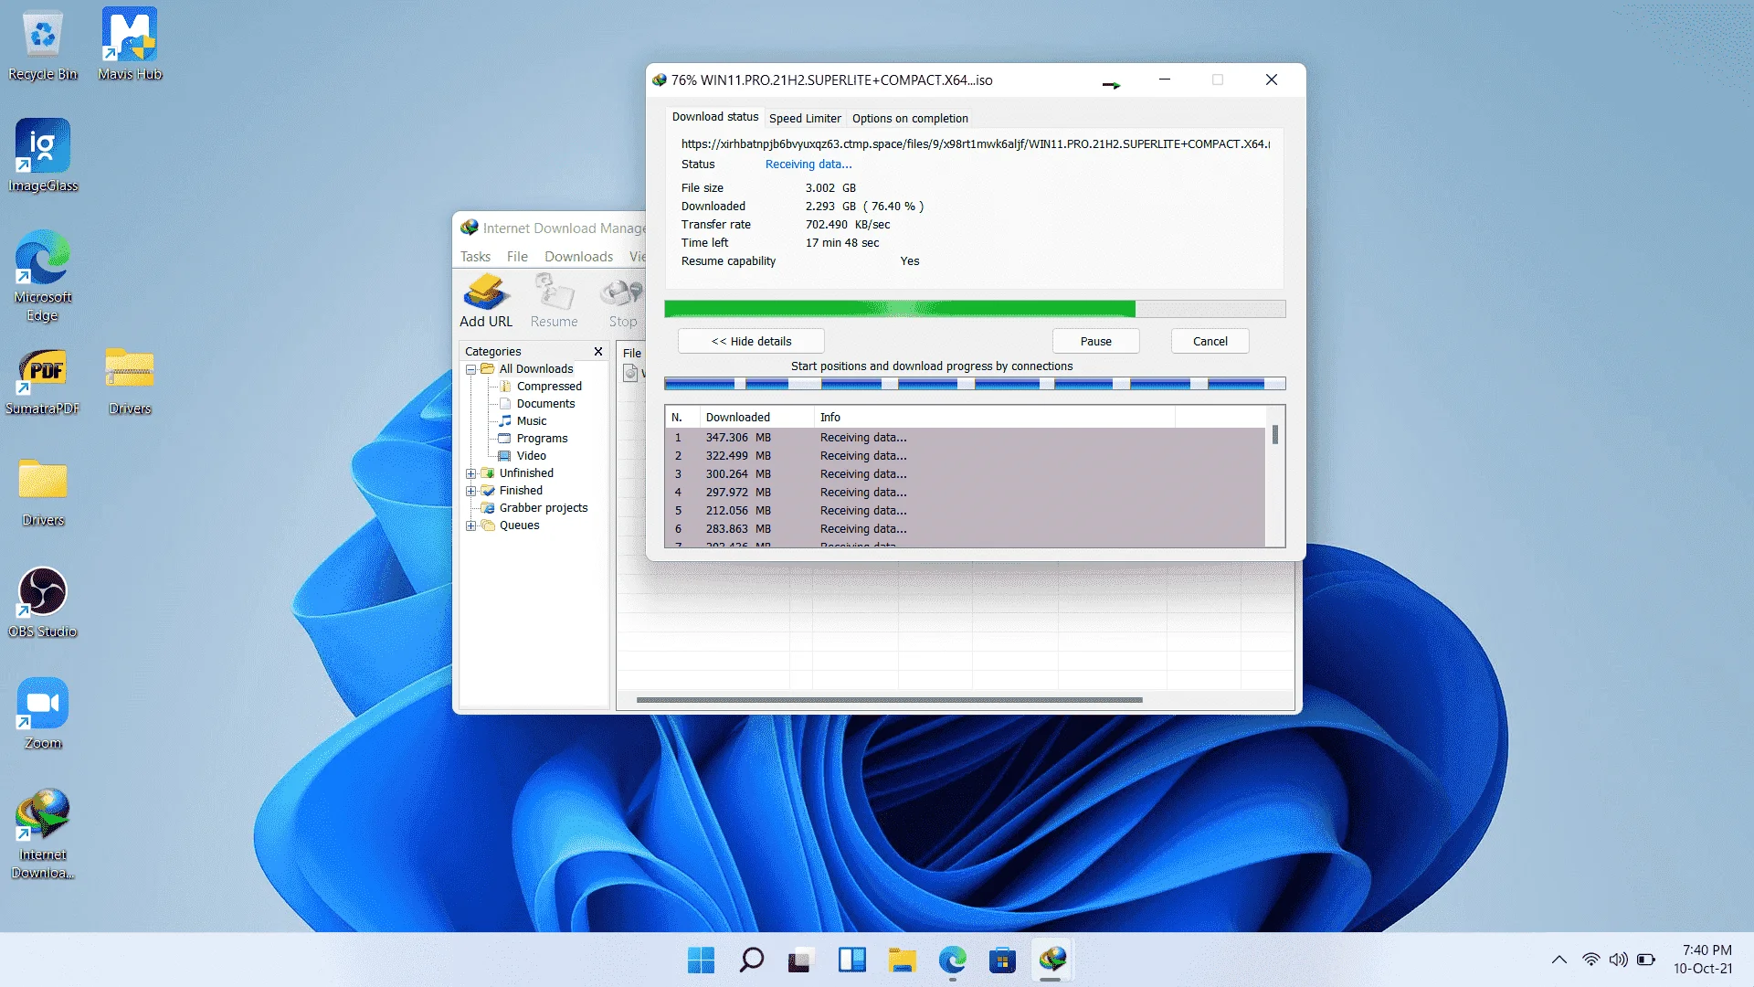Select Music category
The width and height of the screenshot is (1754, 987).
[532, 421]
